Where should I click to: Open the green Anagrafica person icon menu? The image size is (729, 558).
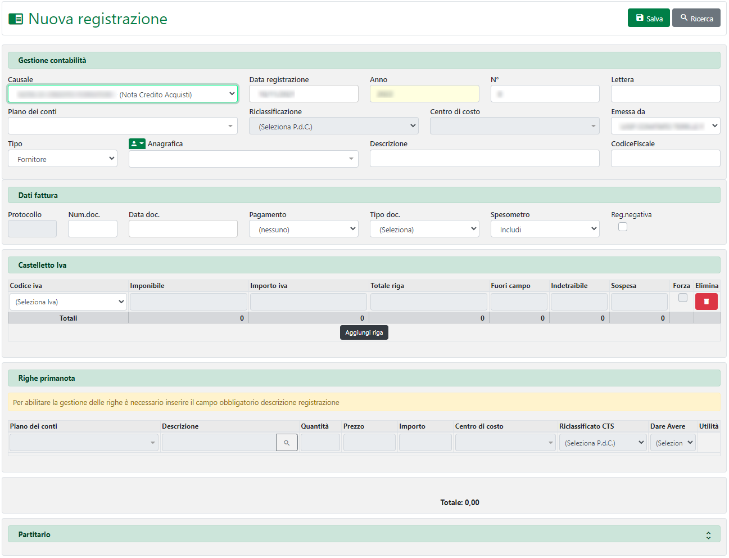(137, 144)
